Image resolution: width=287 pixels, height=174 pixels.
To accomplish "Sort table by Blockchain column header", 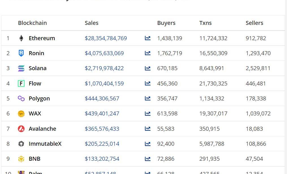I will click(33, 23).
